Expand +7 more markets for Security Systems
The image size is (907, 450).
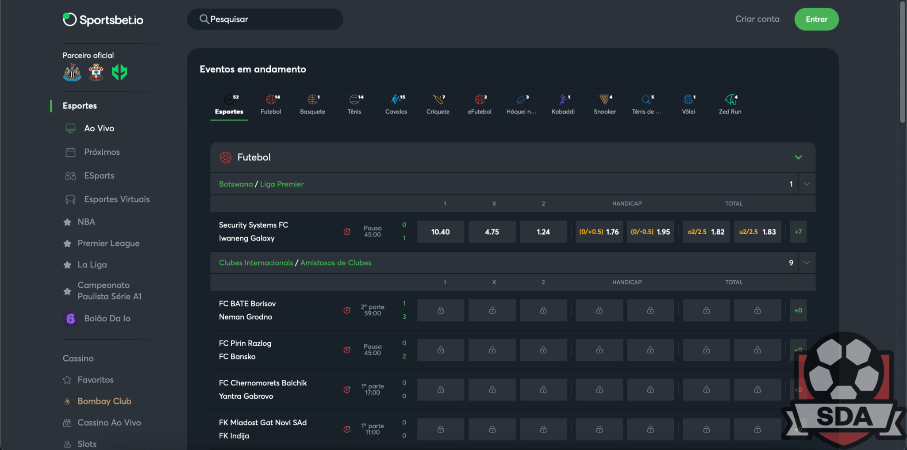pyautogui.click(x=798, y=232)
